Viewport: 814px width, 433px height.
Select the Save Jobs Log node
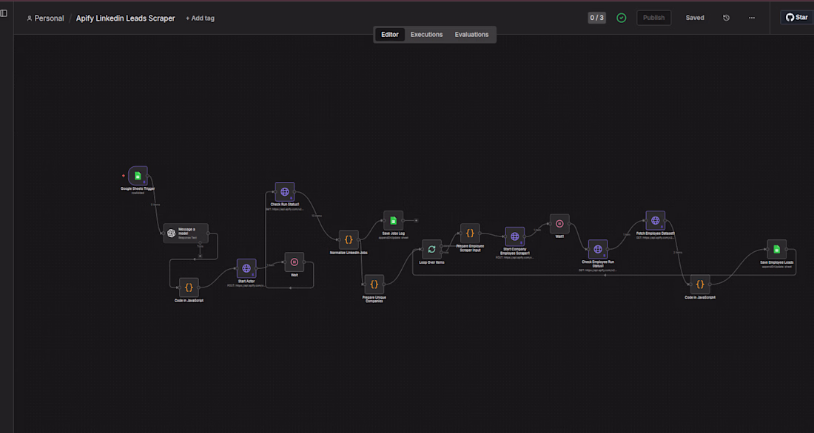click(x=394, y=220)
